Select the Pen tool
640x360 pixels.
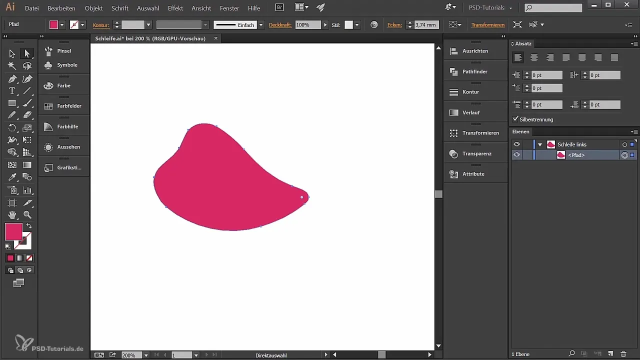pos(12,78)
